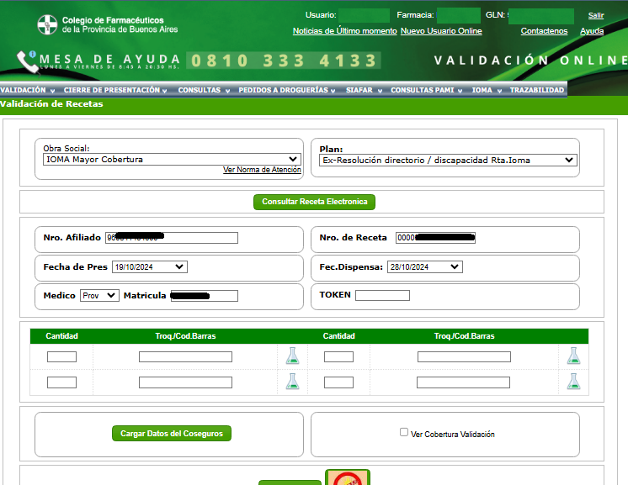Click Consultar Receta Electronica button

[x=314, y=202]
